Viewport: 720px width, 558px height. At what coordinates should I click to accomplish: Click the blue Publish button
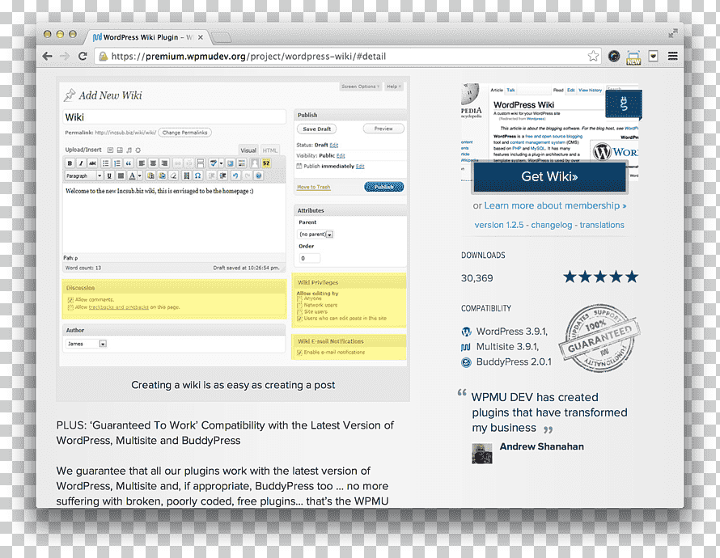[384, 187]
